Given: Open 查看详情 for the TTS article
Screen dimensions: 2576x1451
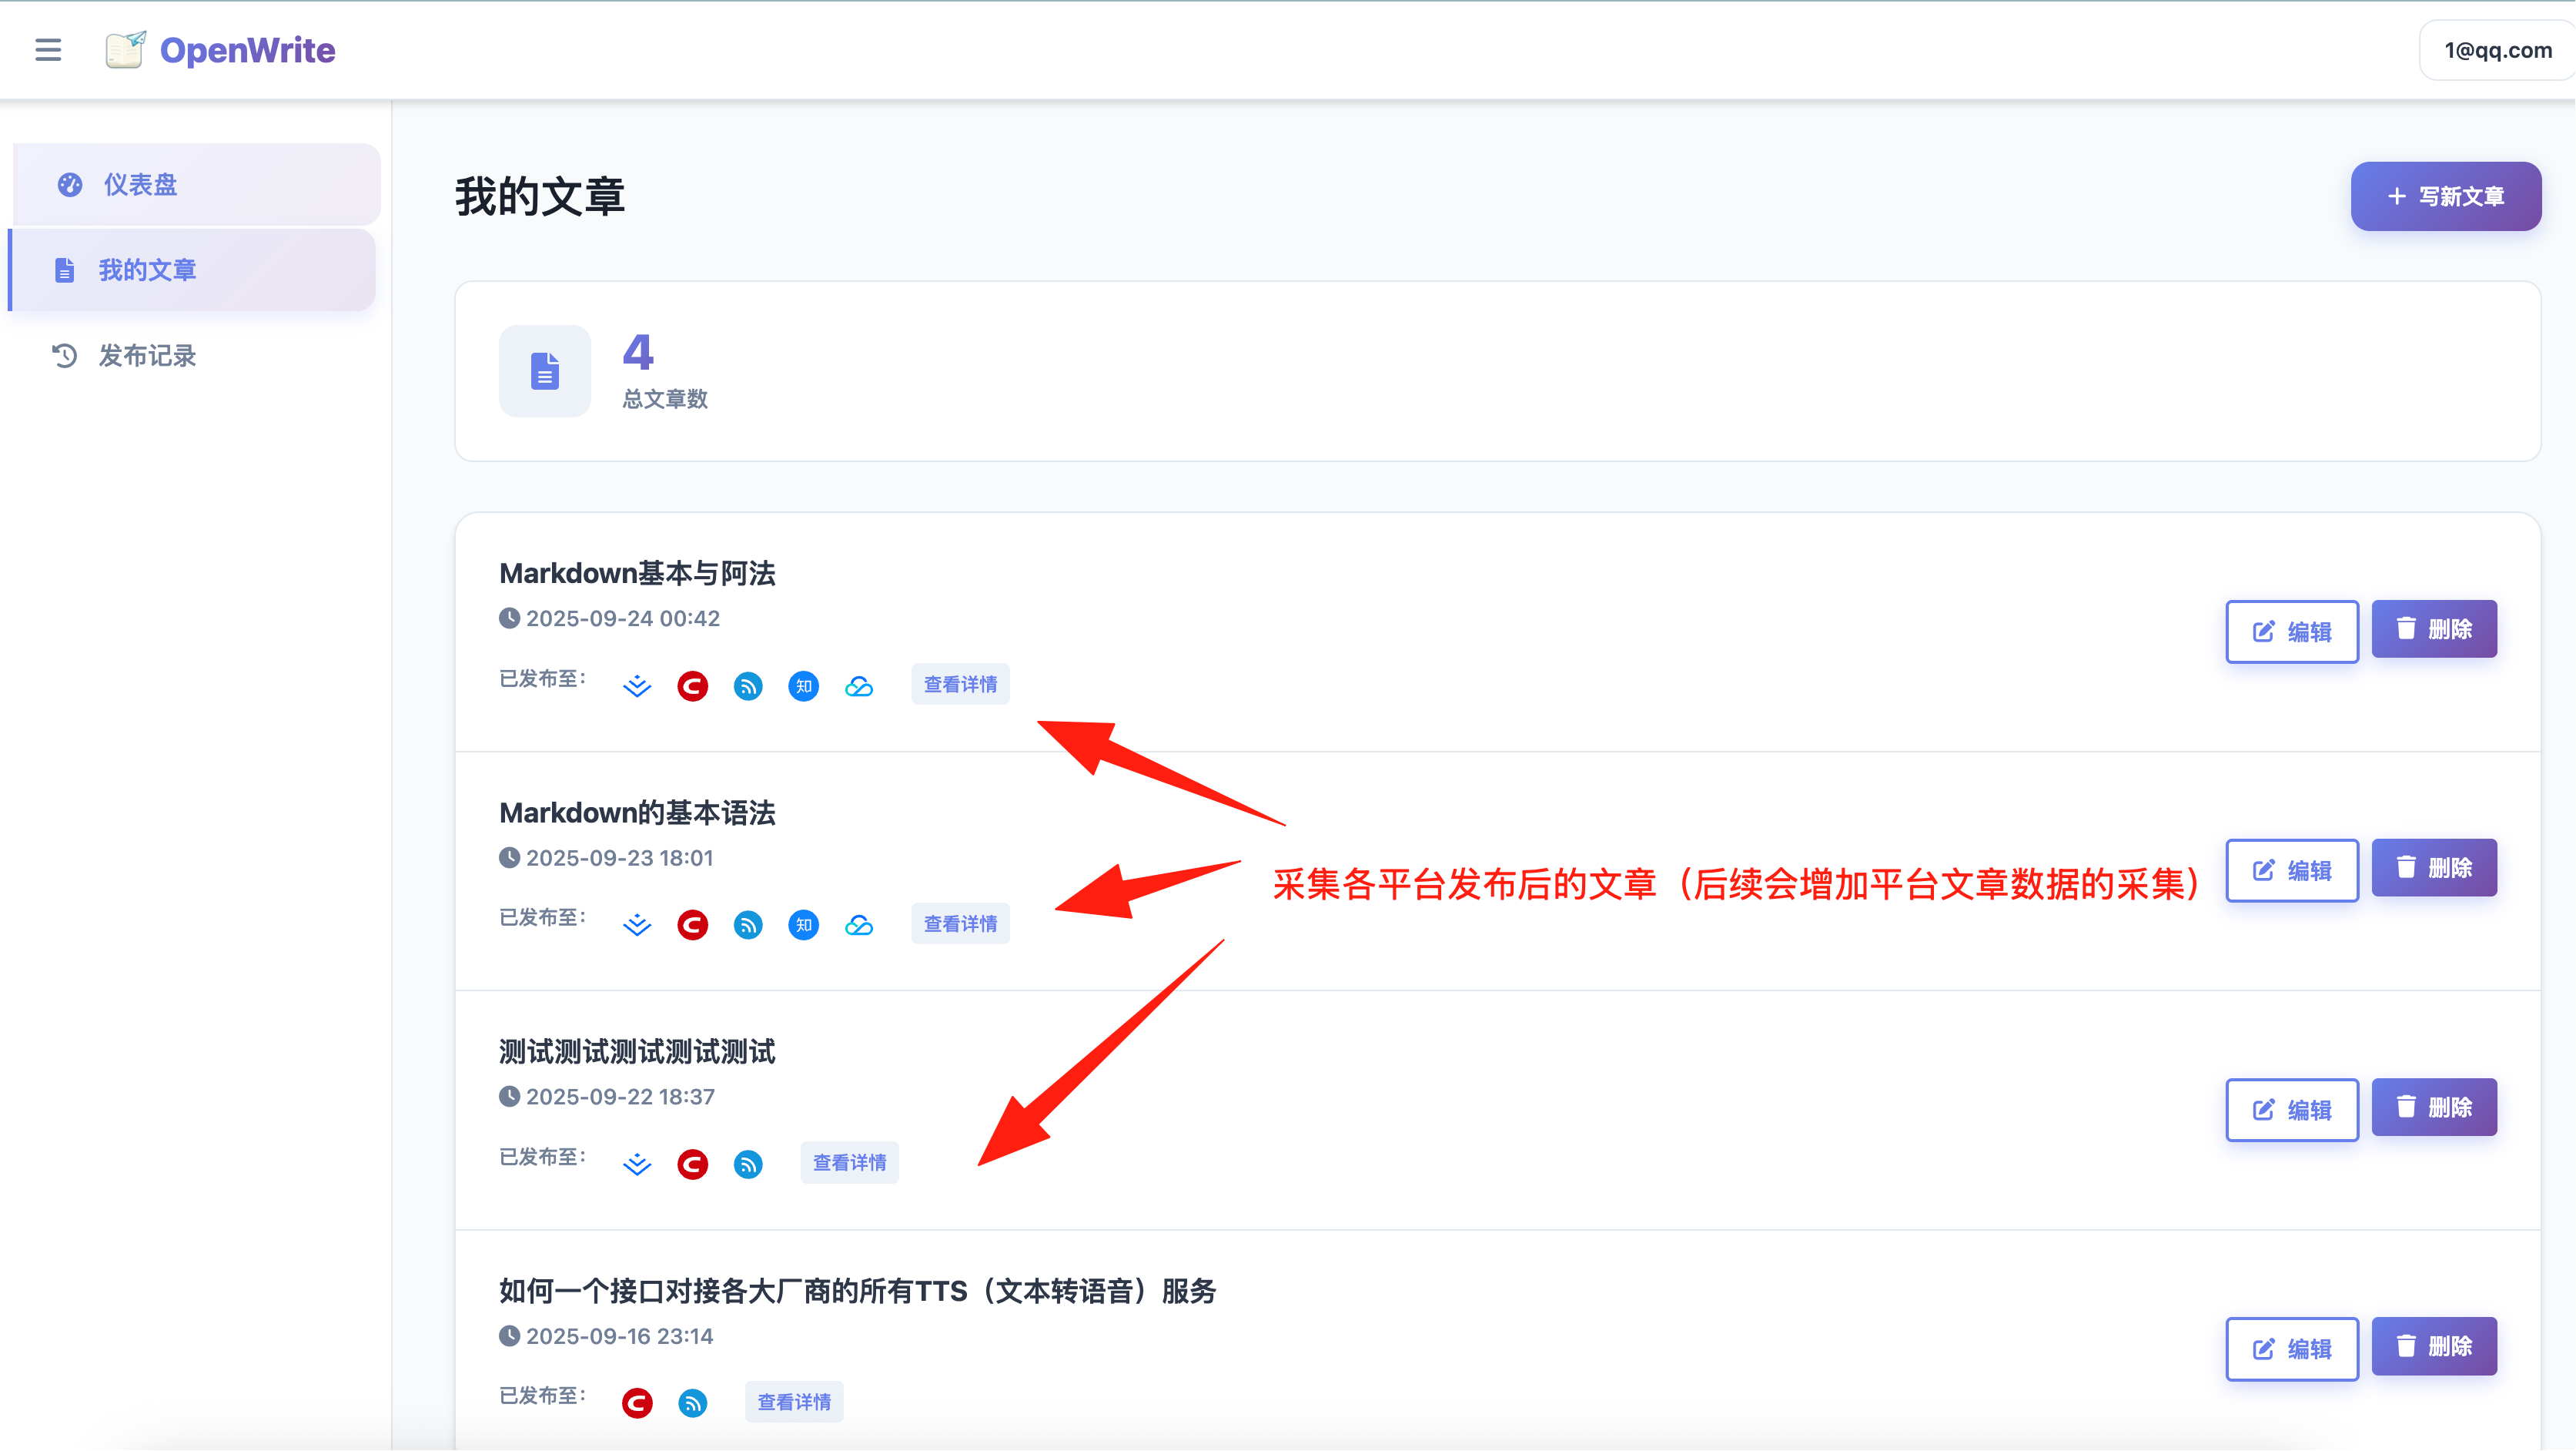Looking at the screenshot, I should click(x=794, y=1402).
